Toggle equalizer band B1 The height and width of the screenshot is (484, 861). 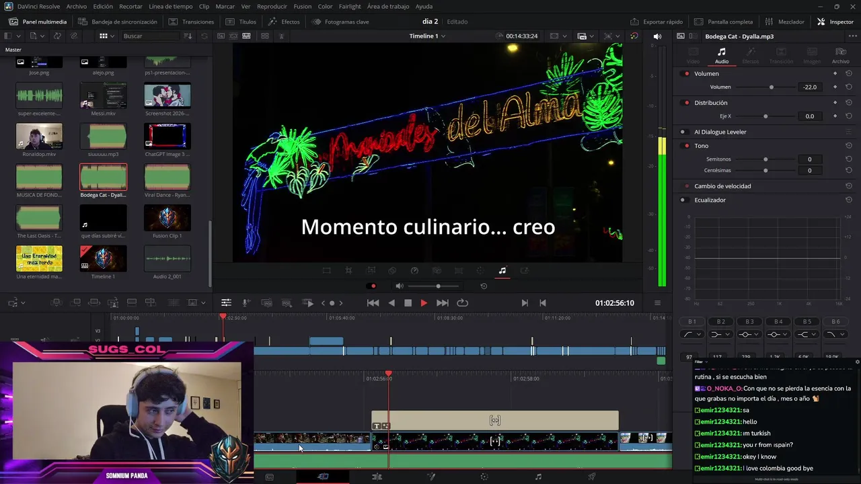click(x=692, y=322)
